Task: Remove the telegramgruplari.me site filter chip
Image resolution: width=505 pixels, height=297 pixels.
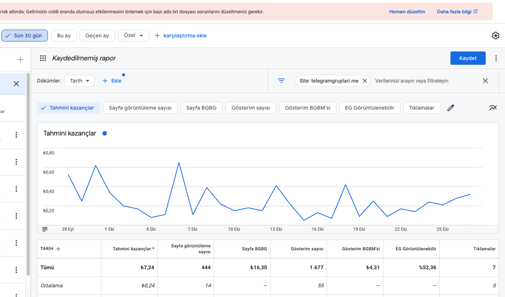Action: click(364, 81)
